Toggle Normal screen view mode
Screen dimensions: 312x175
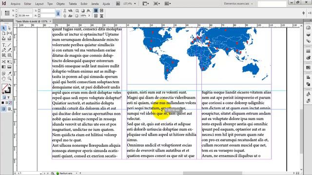click(x=4, y=109)
